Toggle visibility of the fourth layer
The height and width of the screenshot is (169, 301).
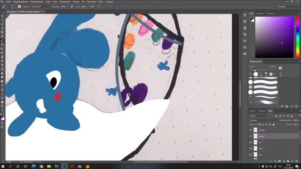[x=251, y=148]
